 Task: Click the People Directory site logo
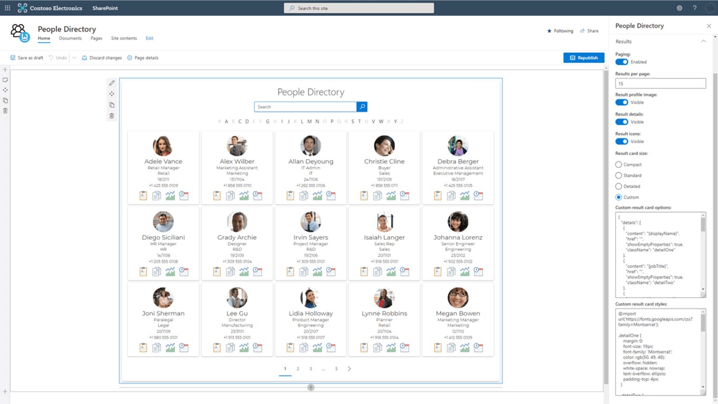[x=20, y=33]
